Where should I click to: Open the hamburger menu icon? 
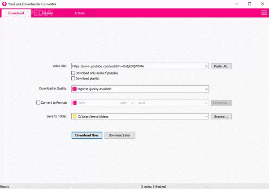(264, 13)
